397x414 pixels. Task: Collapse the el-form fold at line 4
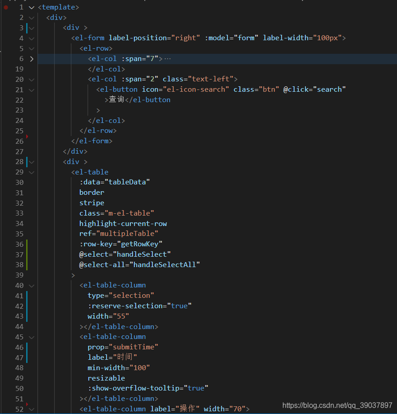(x=31, y=38)
